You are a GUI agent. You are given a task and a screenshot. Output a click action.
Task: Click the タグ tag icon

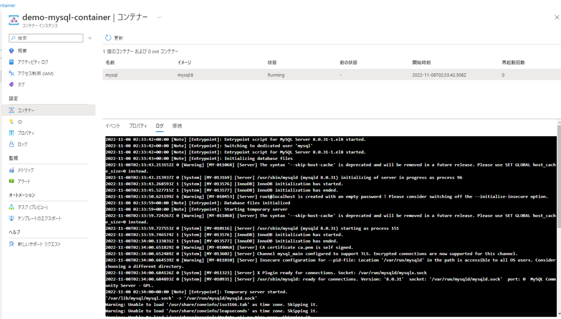[x=12, y=84]
